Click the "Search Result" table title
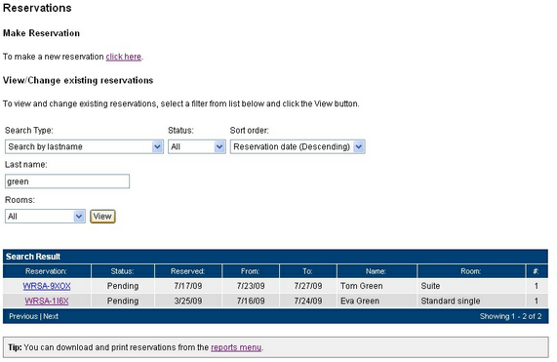 (x=33, y=257)
